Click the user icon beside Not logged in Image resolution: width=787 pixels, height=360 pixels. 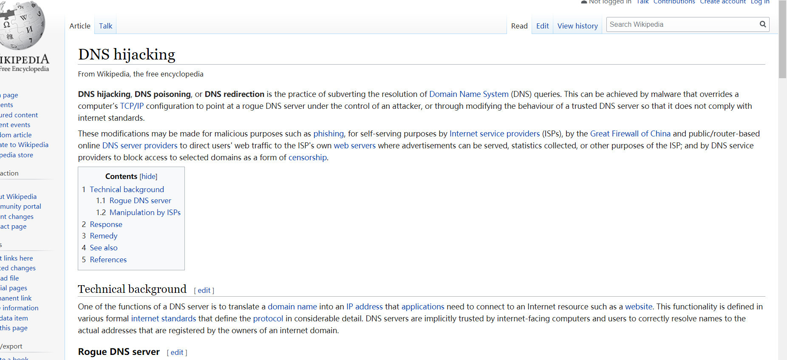pos(584,2)
